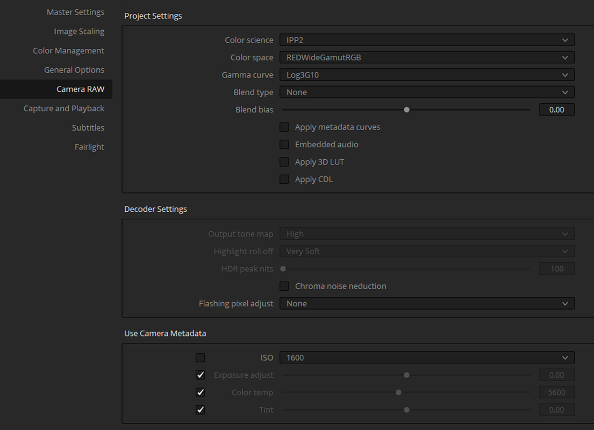The width and height of the screenshot is (594, 430).
Task: Open the Output tone map dropdown
Action: [x=427, y=234]
